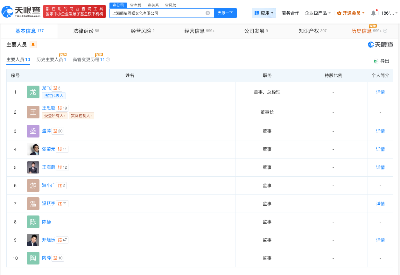Select 查风险 search mode

[171, 5]
